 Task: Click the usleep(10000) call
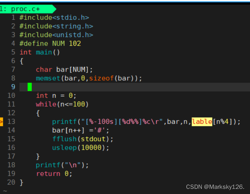pos(81,148)
